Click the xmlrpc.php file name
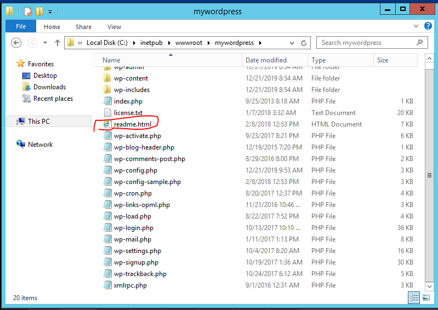Image resolution: width=438 pixels, height=310 pixels. (130, 285)
